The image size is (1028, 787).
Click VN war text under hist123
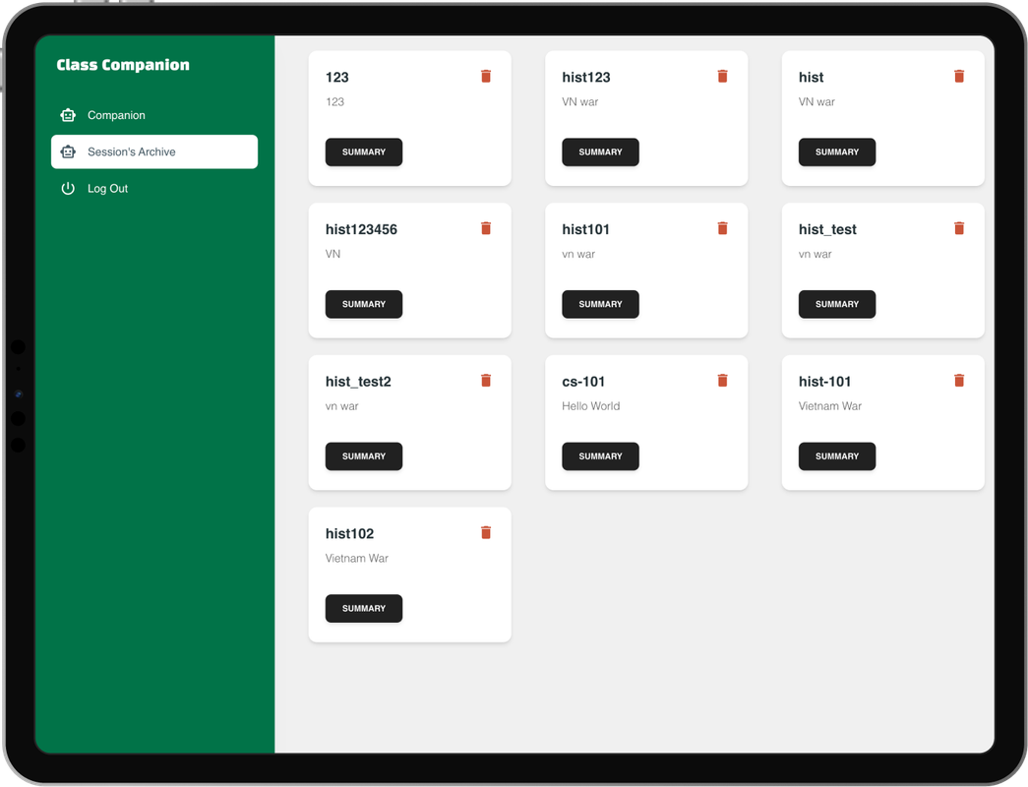pyautogui.click(x=580, y=101)
